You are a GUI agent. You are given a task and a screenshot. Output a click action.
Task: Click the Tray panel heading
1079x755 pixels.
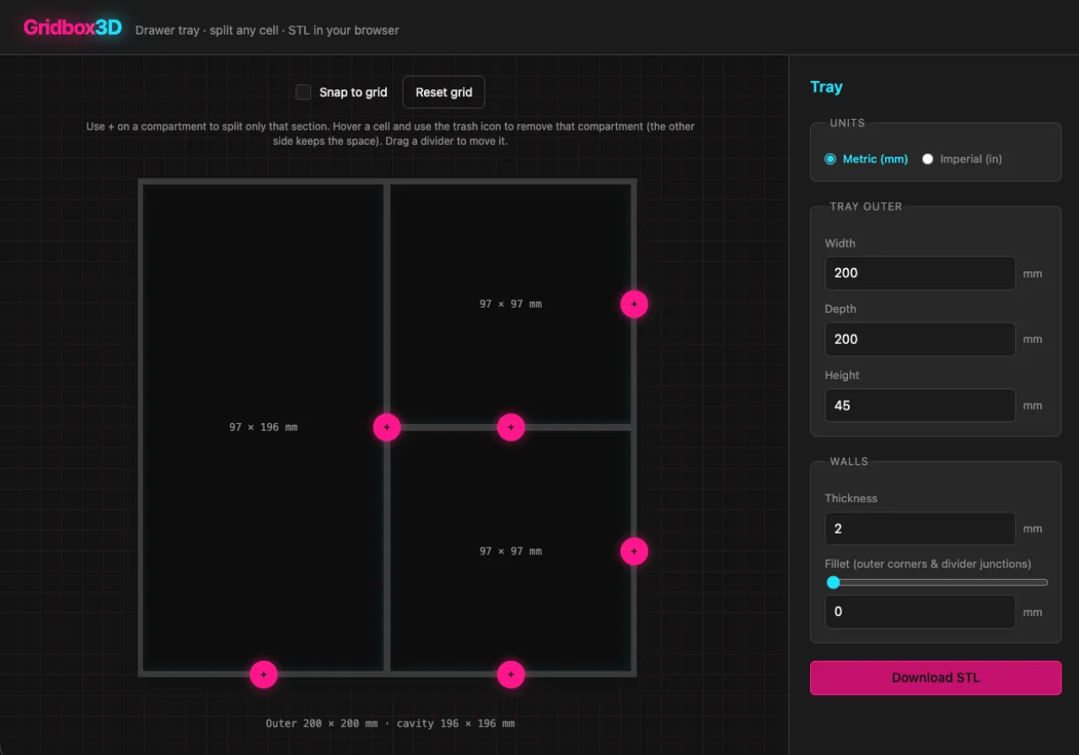click(x=826, y=87)
